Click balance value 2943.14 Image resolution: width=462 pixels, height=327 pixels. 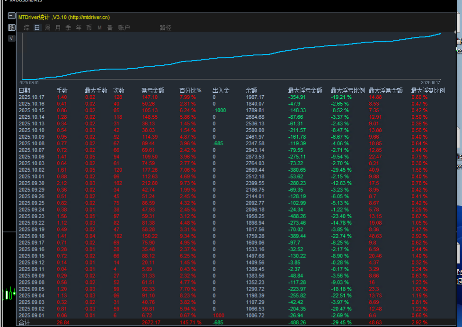click(255, 150)
